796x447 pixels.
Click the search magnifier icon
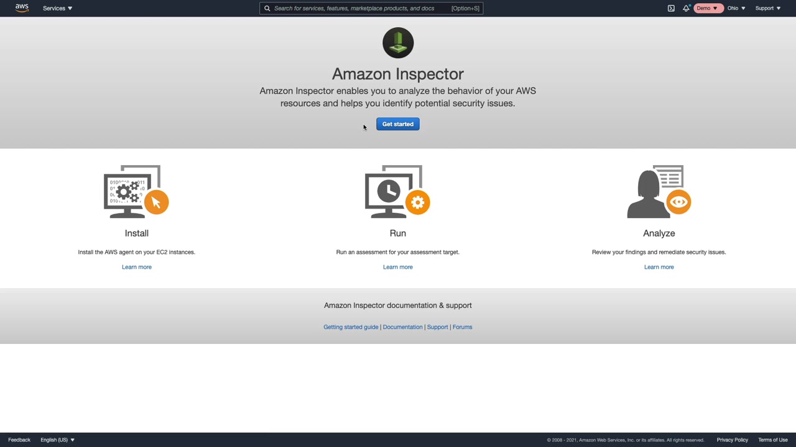[x=267, y=8]
